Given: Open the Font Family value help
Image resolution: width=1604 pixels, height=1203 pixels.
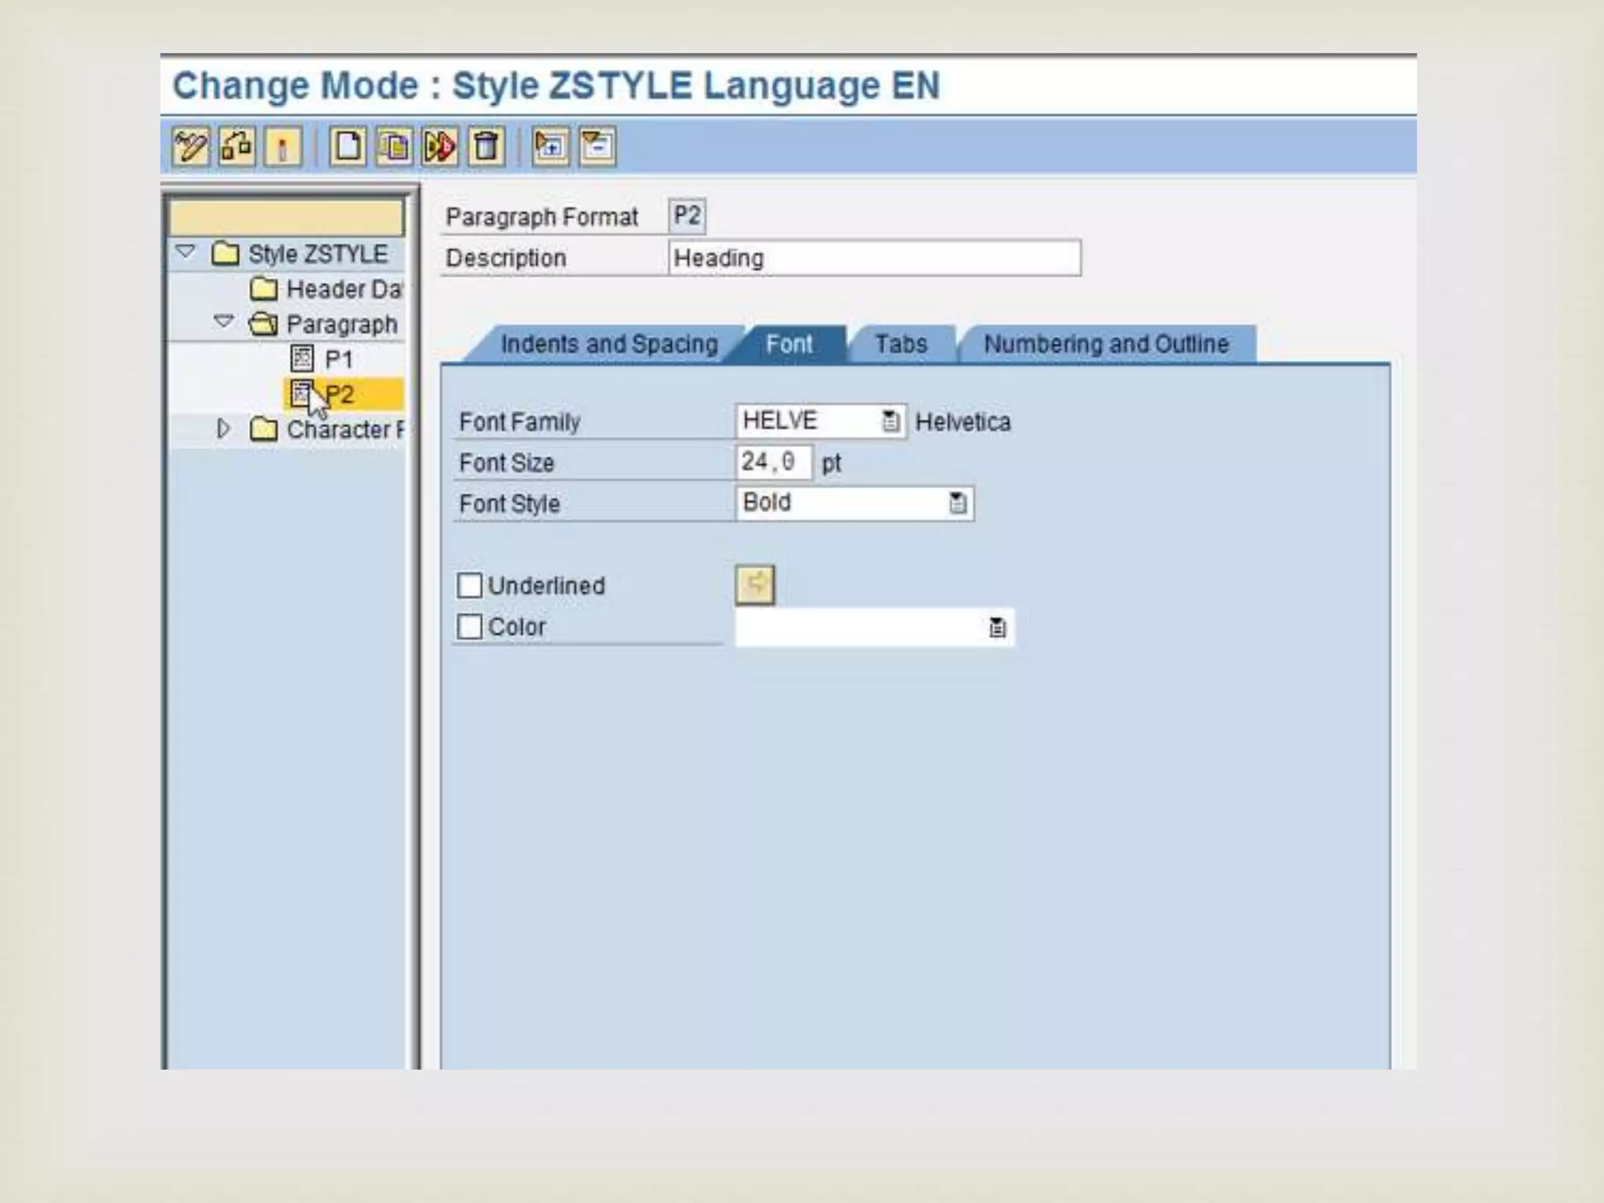Looking at the screenshot, I should [x=891, y=421].
